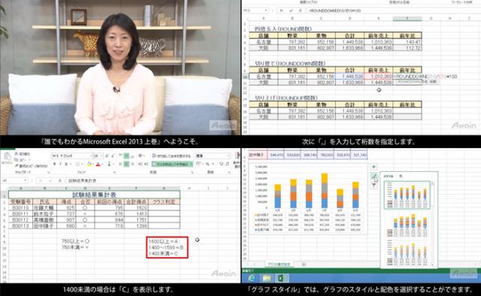Select the highlighted column F header
This screenshot has height=296, width=481.
point(407,18)
